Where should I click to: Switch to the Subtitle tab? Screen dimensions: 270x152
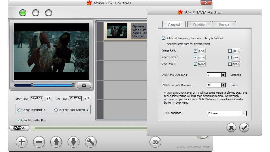pos(199,25)
